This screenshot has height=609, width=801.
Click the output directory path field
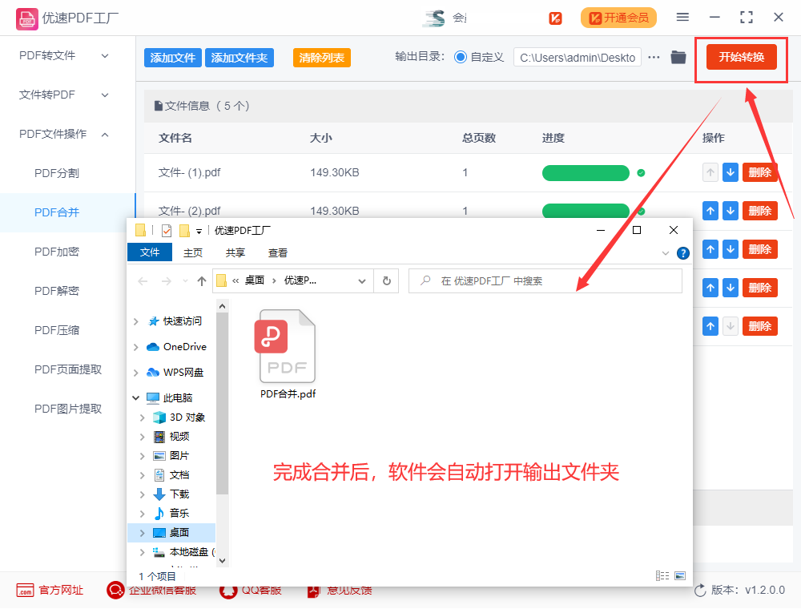578,58
